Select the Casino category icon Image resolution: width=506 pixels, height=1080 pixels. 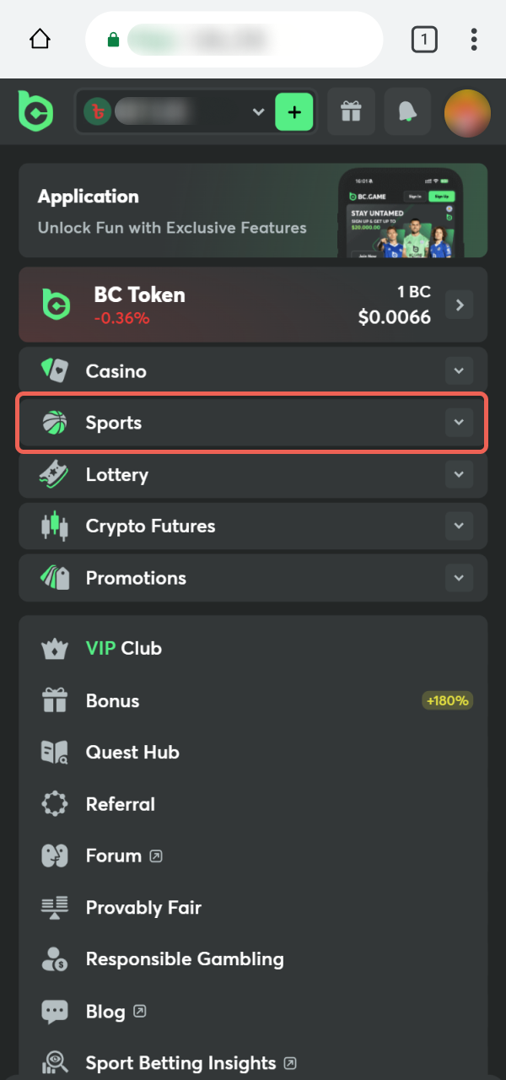coord(55,370)
